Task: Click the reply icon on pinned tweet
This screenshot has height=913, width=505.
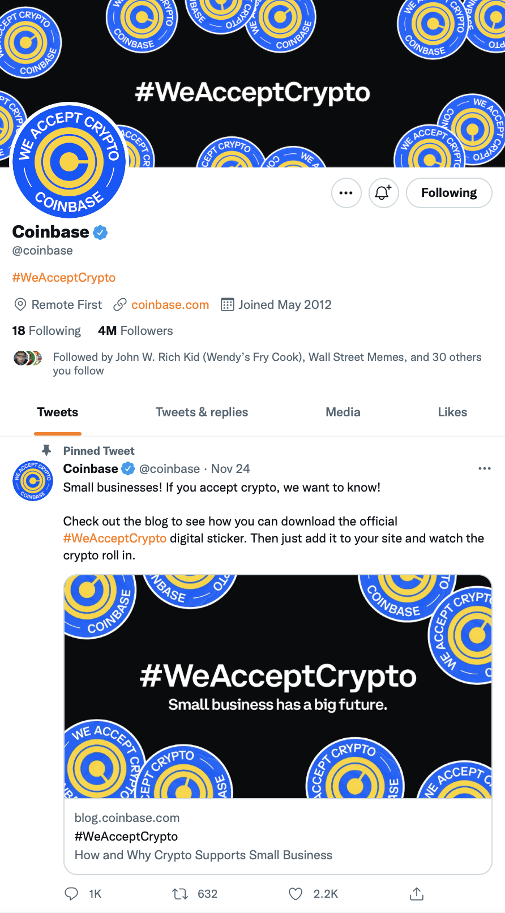Action: [x=72, y=894]
